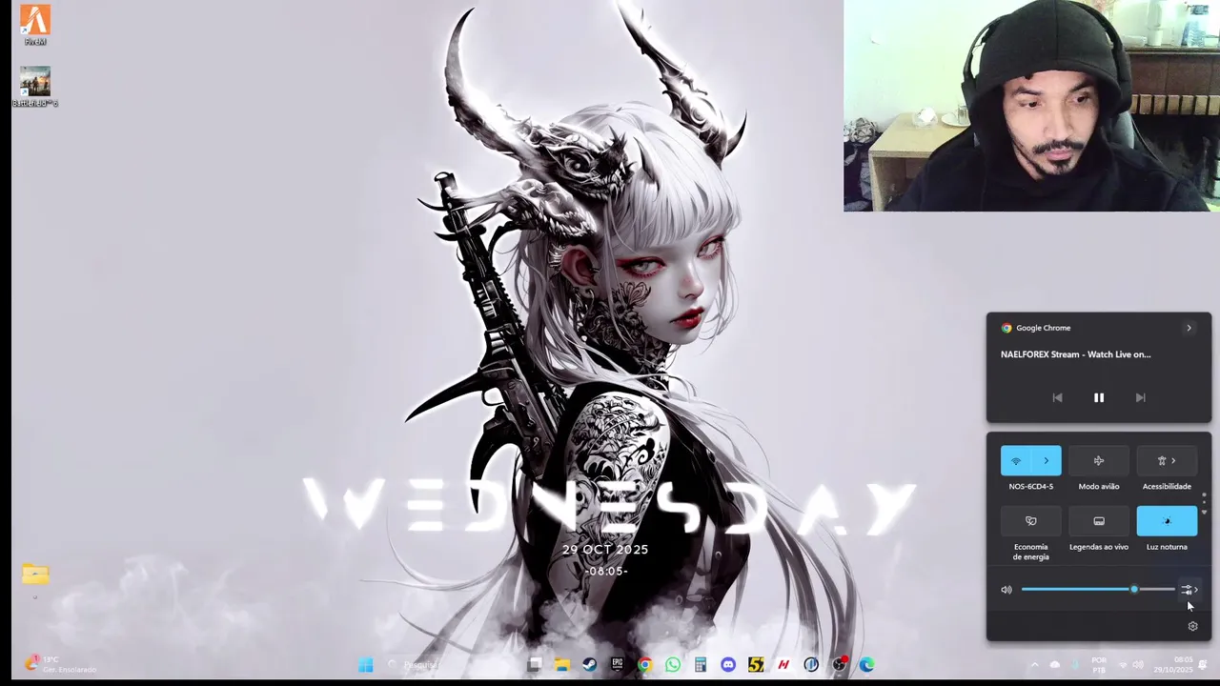Screen dimensions: 1220x686
Task: Open Task View from the taskbar
Action: (535, 665)
